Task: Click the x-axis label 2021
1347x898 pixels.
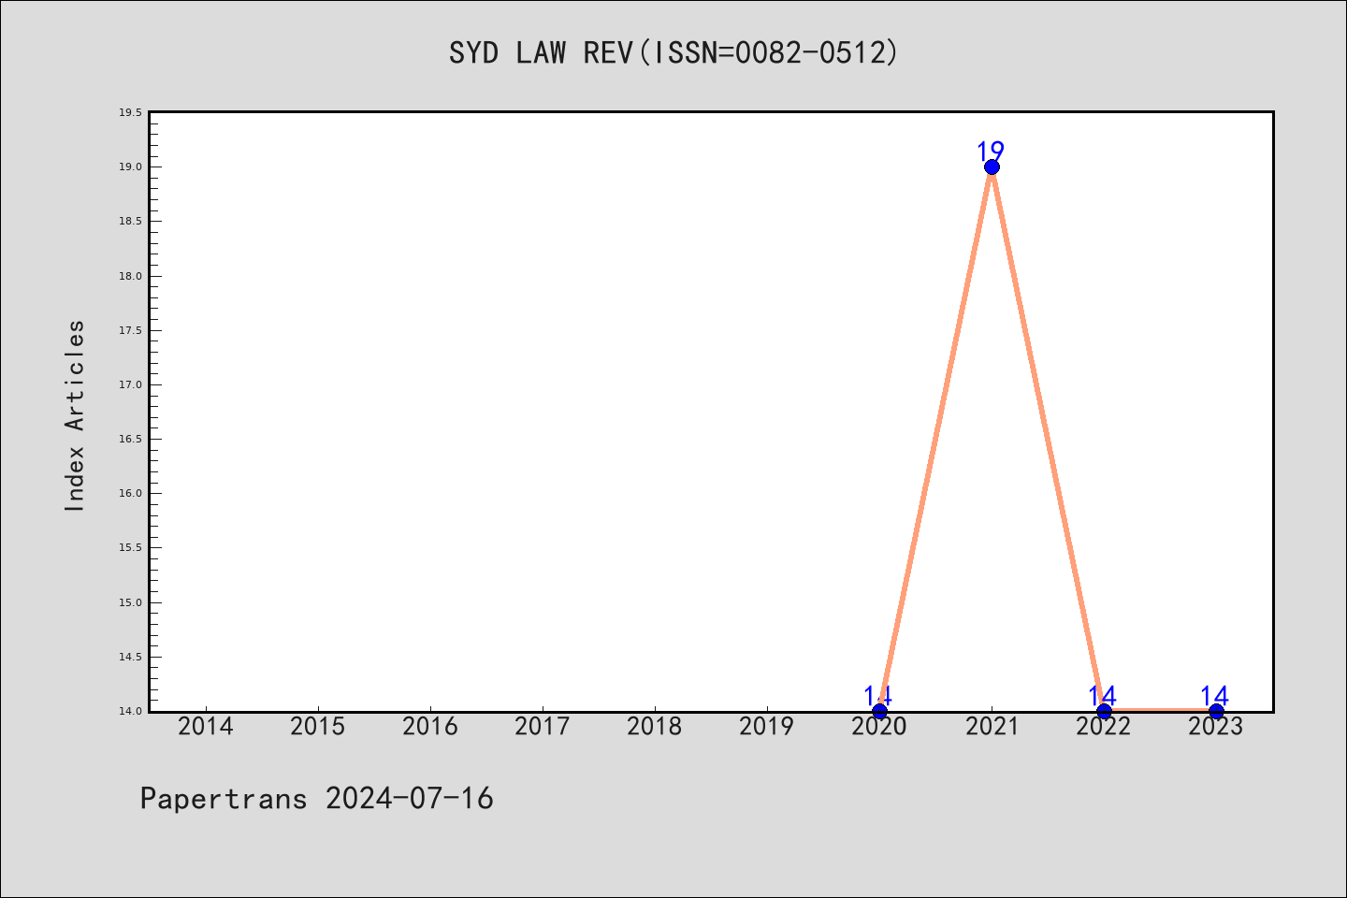Action: pos(992,726)
